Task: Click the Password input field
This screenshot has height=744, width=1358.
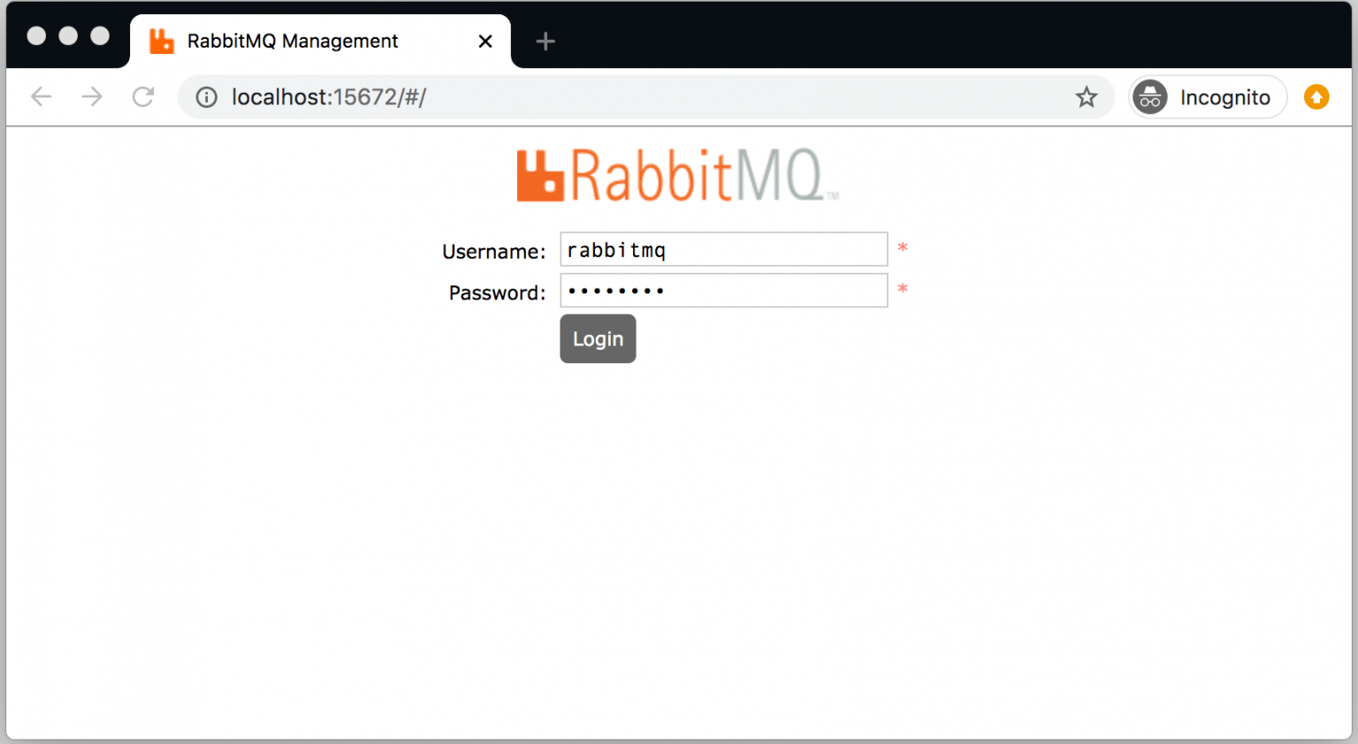Action: [x=723, y=290]
